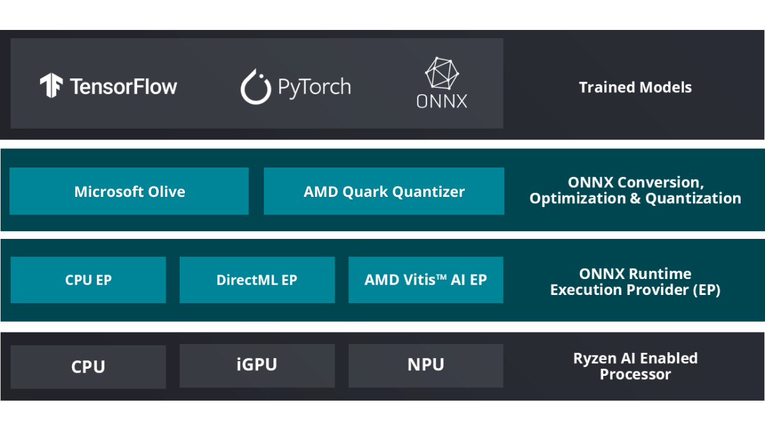Select the Microsoft Olive block
The width and height of the screenshot is (765, 430).
(129, 191)
